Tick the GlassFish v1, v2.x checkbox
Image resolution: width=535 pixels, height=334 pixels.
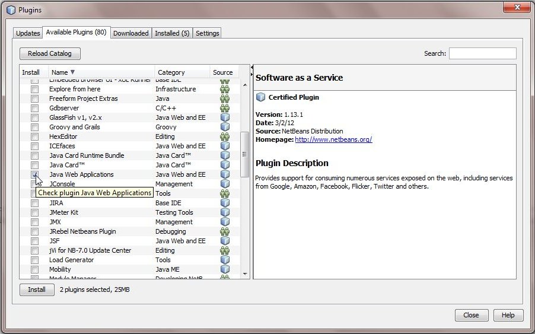click(x=34, y=117)
